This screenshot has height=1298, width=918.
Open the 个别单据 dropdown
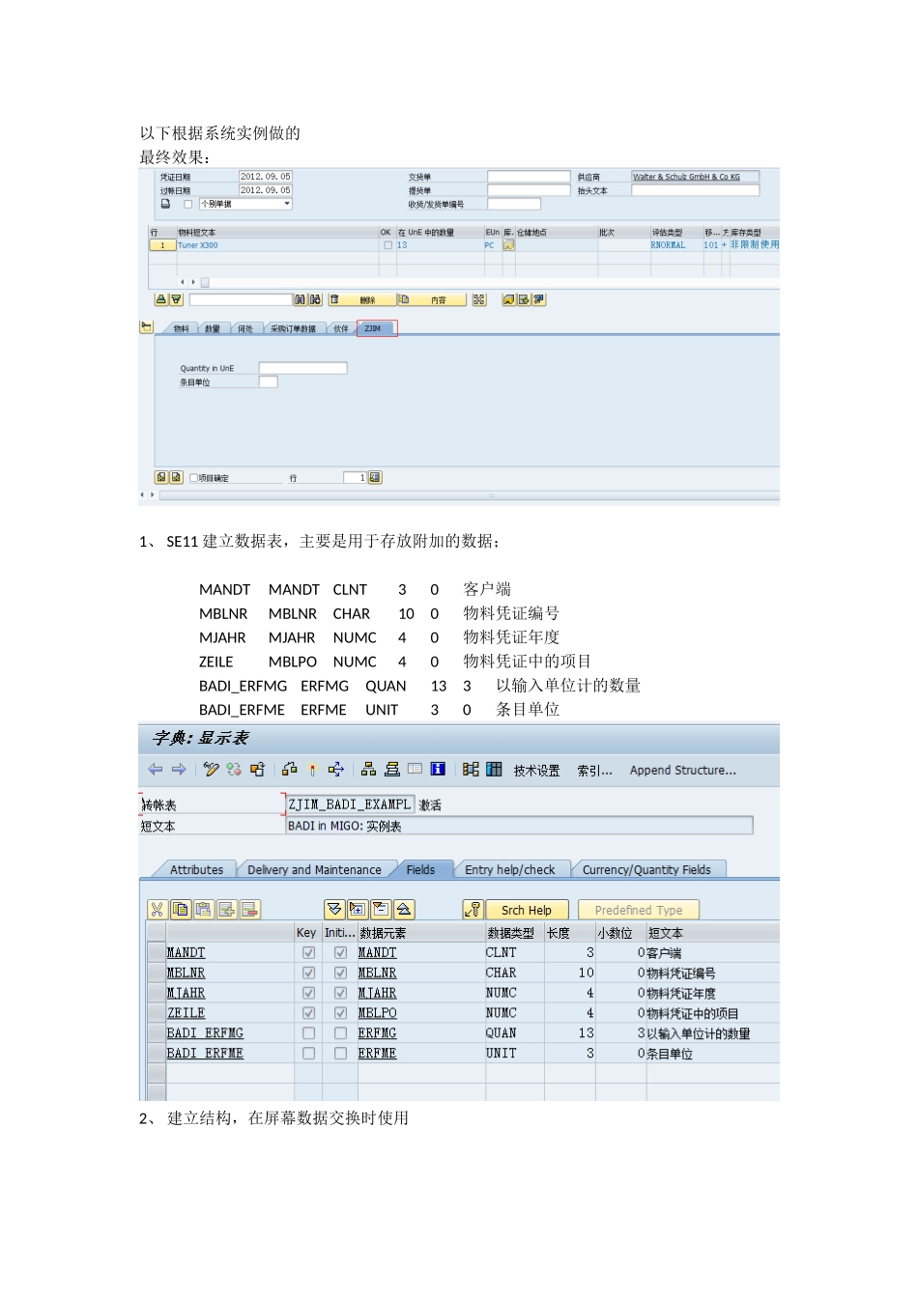[245, 204]
